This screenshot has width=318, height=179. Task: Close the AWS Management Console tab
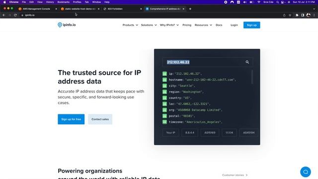[x=56, y=9]
